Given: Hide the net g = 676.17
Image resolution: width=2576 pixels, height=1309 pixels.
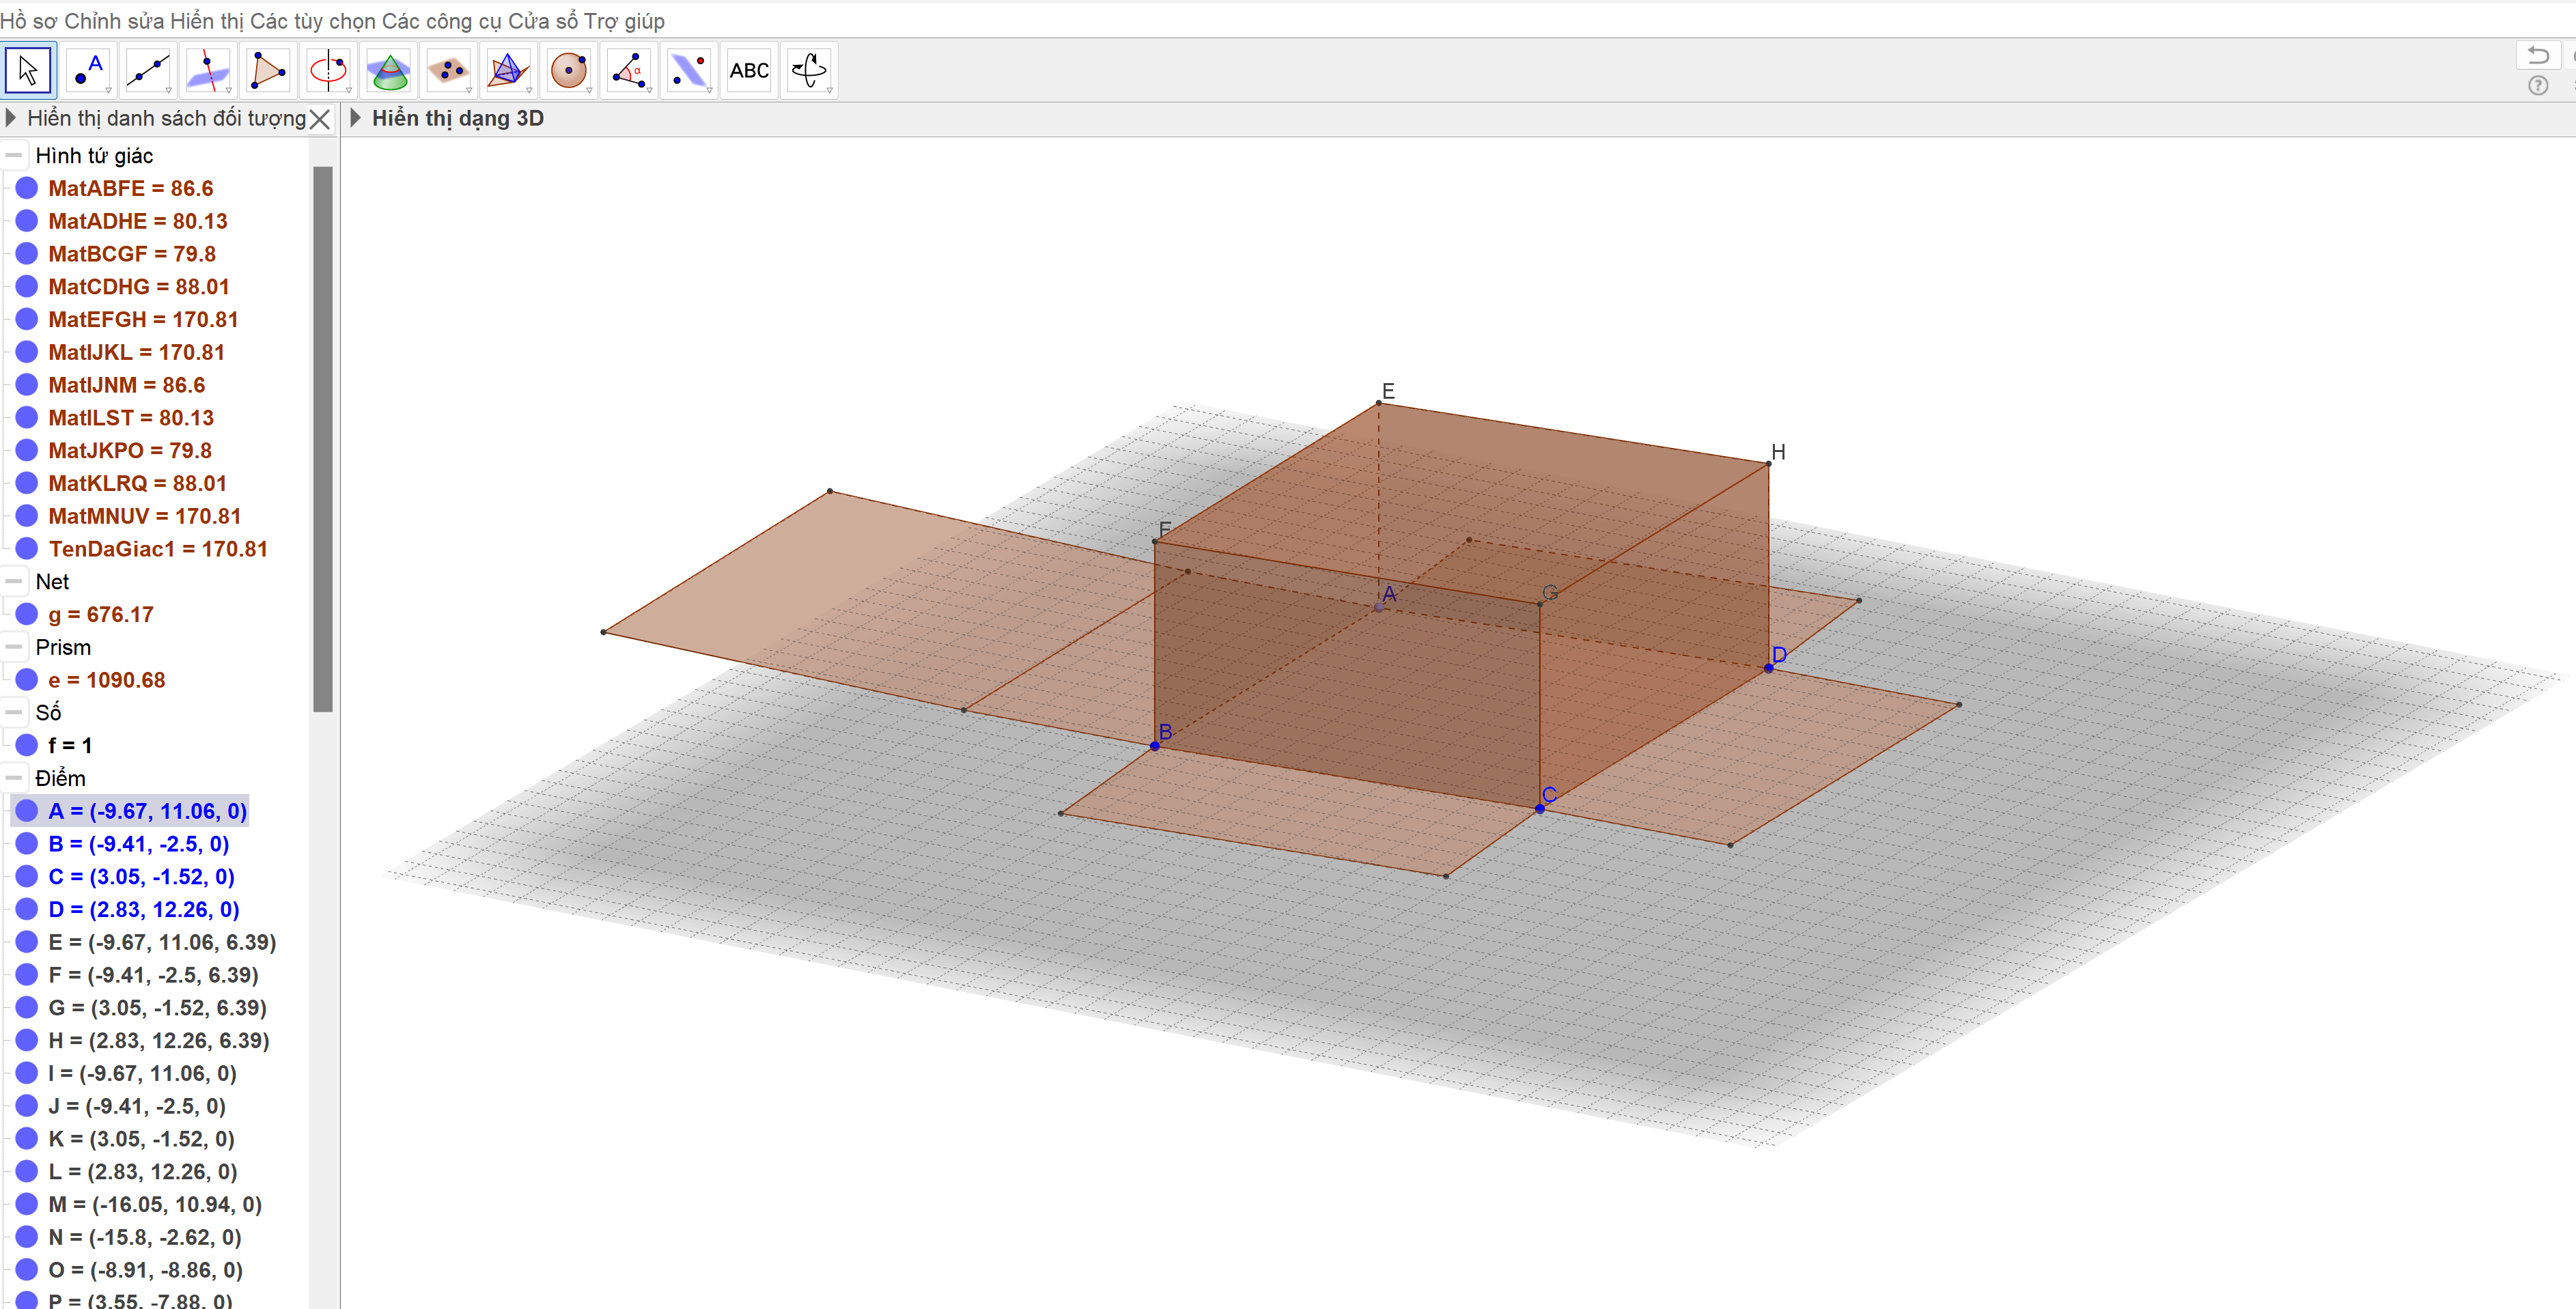Looking at the screenshot, I should point(27,614).
